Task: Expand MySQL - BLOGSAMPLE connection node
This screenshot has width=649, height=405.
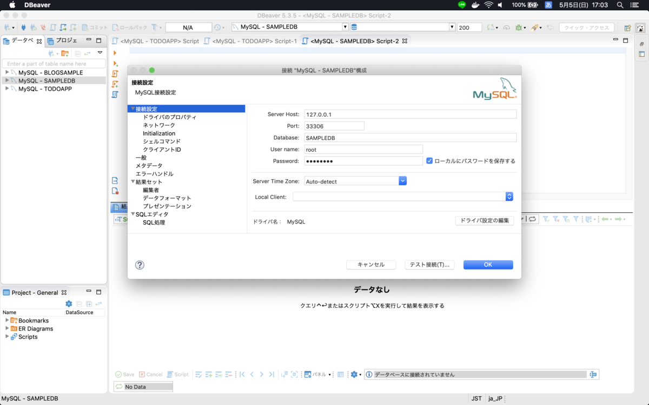Action: pos(7,72)
